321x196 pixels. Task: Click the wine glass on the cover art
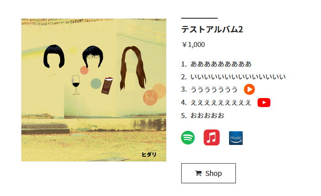76,85
